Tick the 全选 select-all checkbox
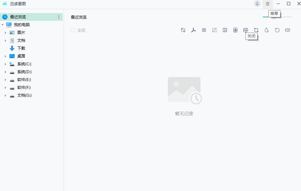The height and width of the screenshot is (191, 301). [73, 30]
